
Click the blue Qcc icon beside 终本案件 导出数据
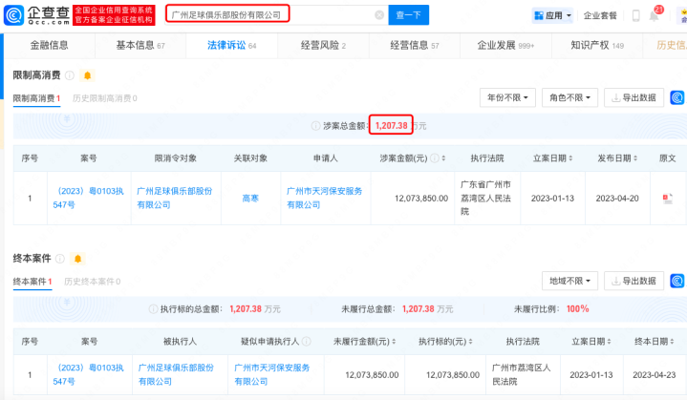tap(676, 281)
